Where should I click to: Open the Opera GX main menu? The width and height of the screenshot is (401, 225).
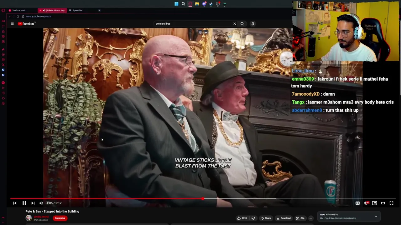coord(3,10)
